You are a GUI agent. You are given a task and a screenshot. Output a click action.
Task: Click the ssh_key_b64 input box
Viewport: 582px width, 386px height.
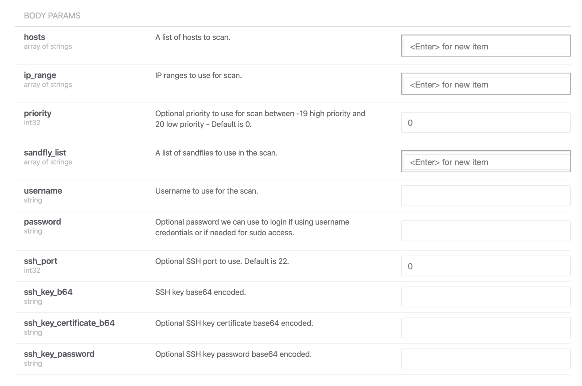(486, 297)
